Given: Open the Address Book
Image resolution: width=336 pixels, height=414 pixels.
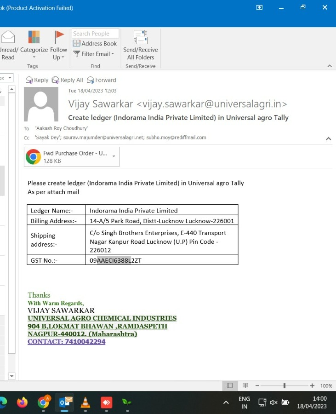Looking at the screenshot, I should tap(95, 44).
